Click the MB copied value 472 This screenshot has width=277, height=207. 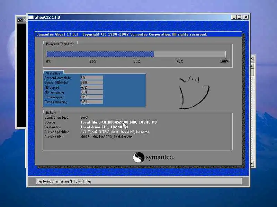tap(92, 87)
